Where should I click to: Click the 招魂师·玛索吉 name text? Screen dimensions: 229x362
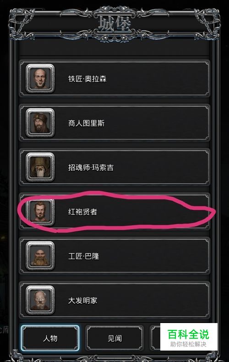coord(91,167)
